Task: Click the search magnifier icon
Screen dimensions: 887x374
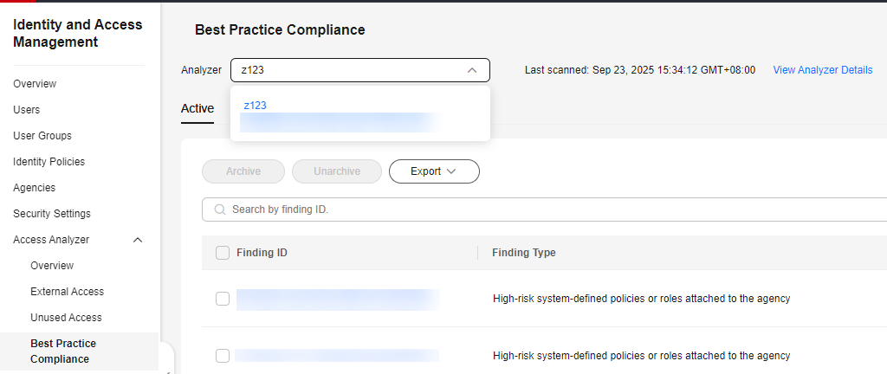Action: 220,210
